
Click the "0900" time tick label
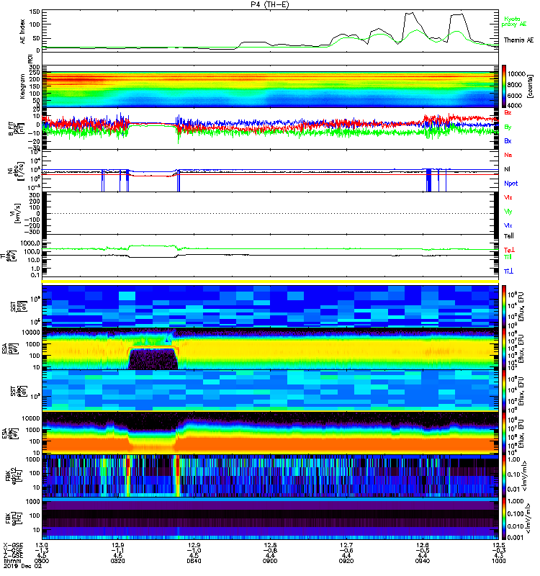click(270, 561)
